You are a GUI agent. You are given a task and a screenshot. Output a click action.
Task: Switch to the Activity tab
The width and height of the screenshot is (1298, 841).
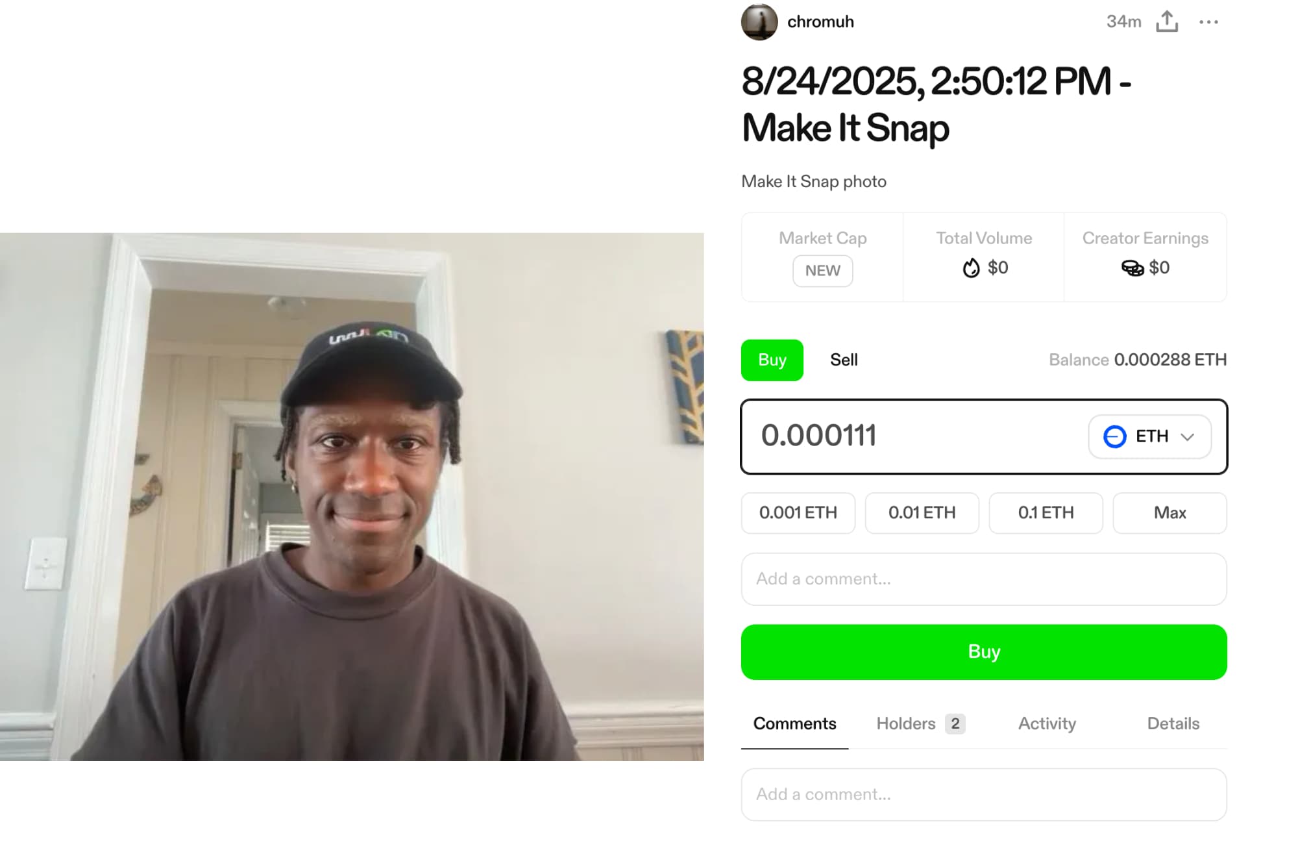click(1047, 723)
